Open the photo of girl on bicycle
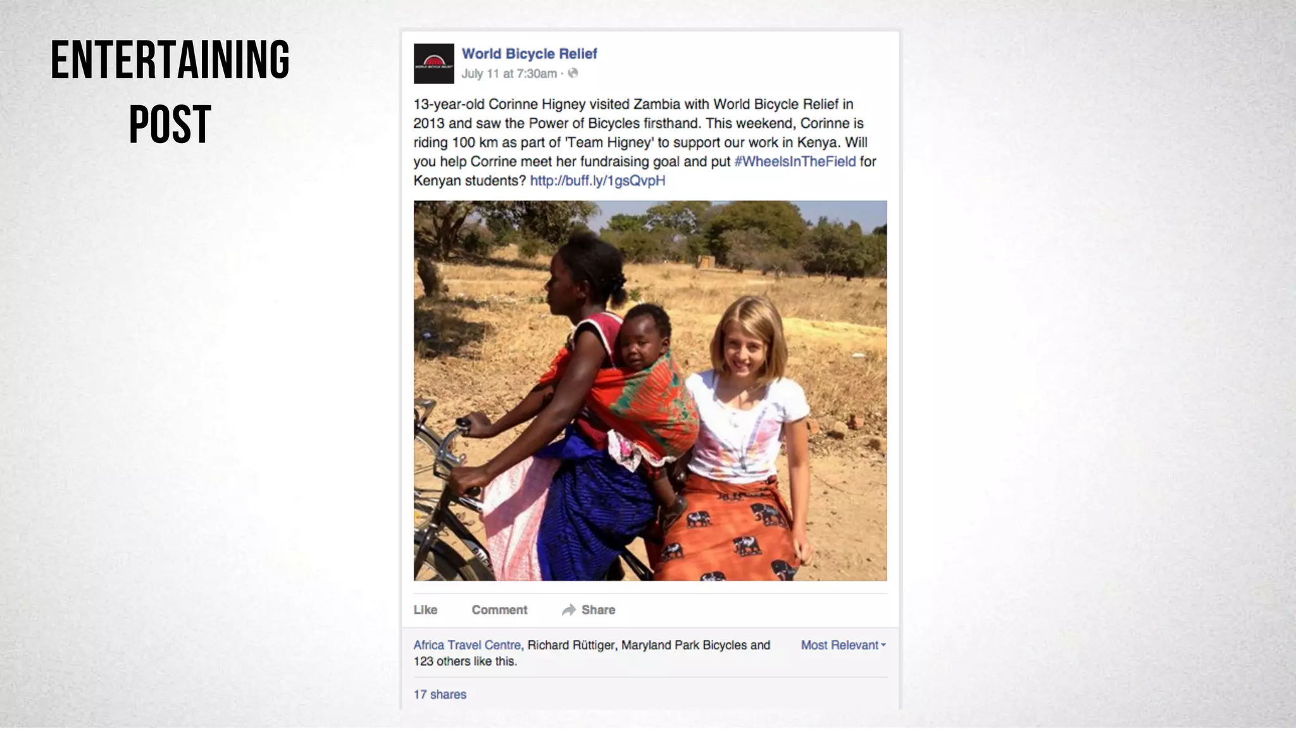 tap(650, 390)
